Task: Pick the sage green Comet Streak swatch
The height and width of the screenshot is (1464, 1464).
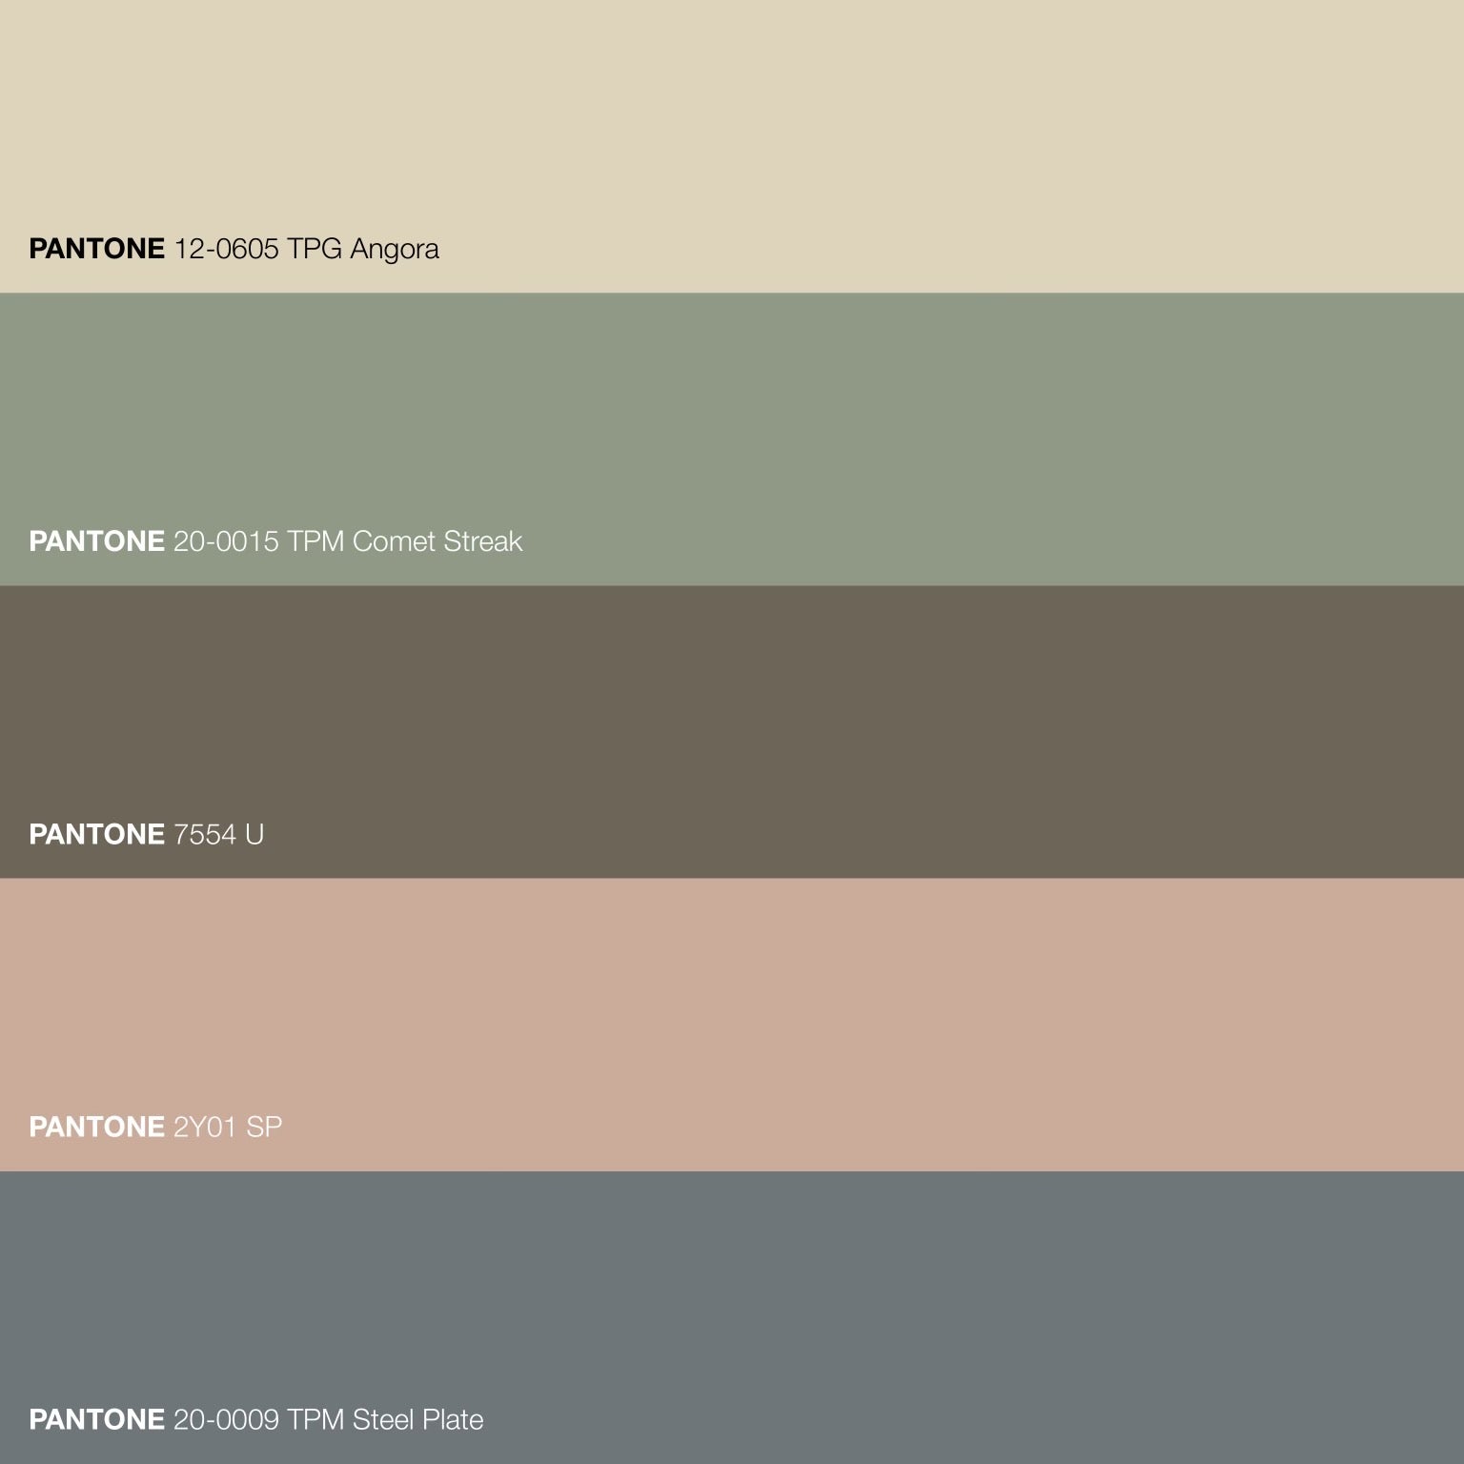Action: pyautogui.click(x=732, y=419)
